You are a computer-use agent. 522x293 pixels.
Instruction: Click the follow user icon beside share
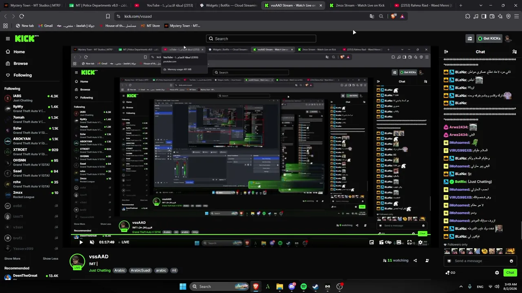(x=427, y=260)
